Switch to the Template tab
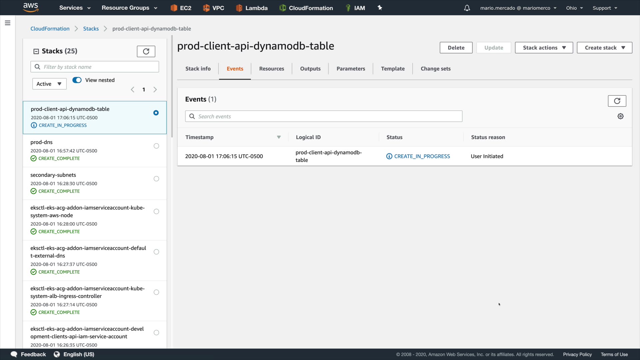Image resolution: width=640 pixels, height=360 pixels. point(393,69)
